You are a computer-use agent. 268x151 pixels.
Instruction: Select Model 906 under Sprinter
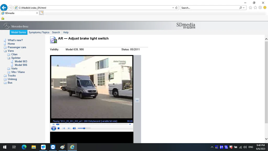(21, 65)
